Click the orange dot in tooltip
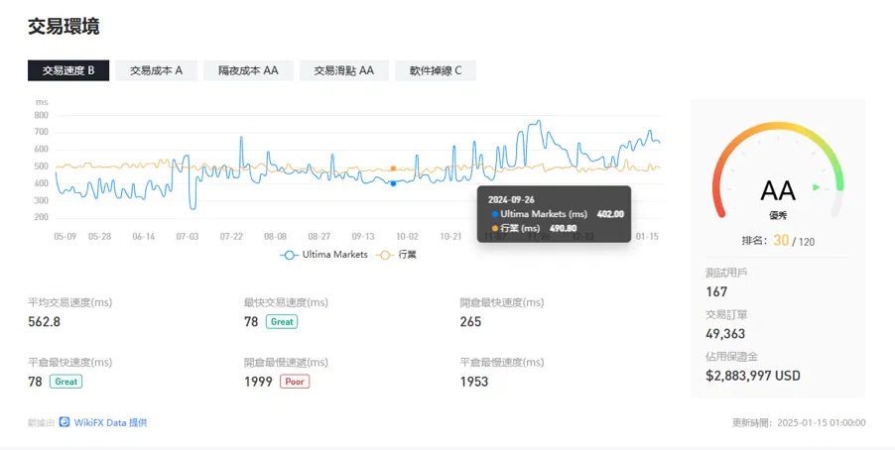Screen dimensions: 895x450 (494, 228)
